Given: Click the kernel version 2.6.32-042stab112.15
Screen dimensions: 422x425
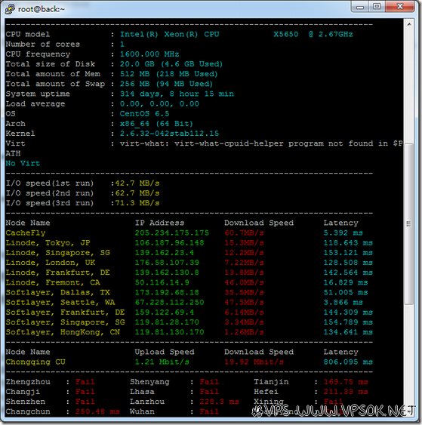Looking at the screenshot, I should (169, 134).
